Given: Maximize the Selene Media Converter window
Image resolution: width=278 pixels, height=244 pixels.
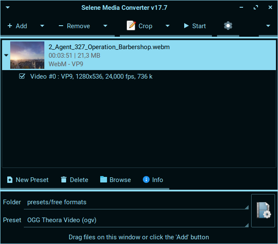Looking at the screenshot, I should click(256, 7).
